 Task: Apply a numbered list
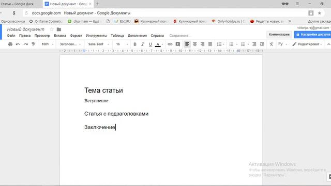tap(231, 44)
